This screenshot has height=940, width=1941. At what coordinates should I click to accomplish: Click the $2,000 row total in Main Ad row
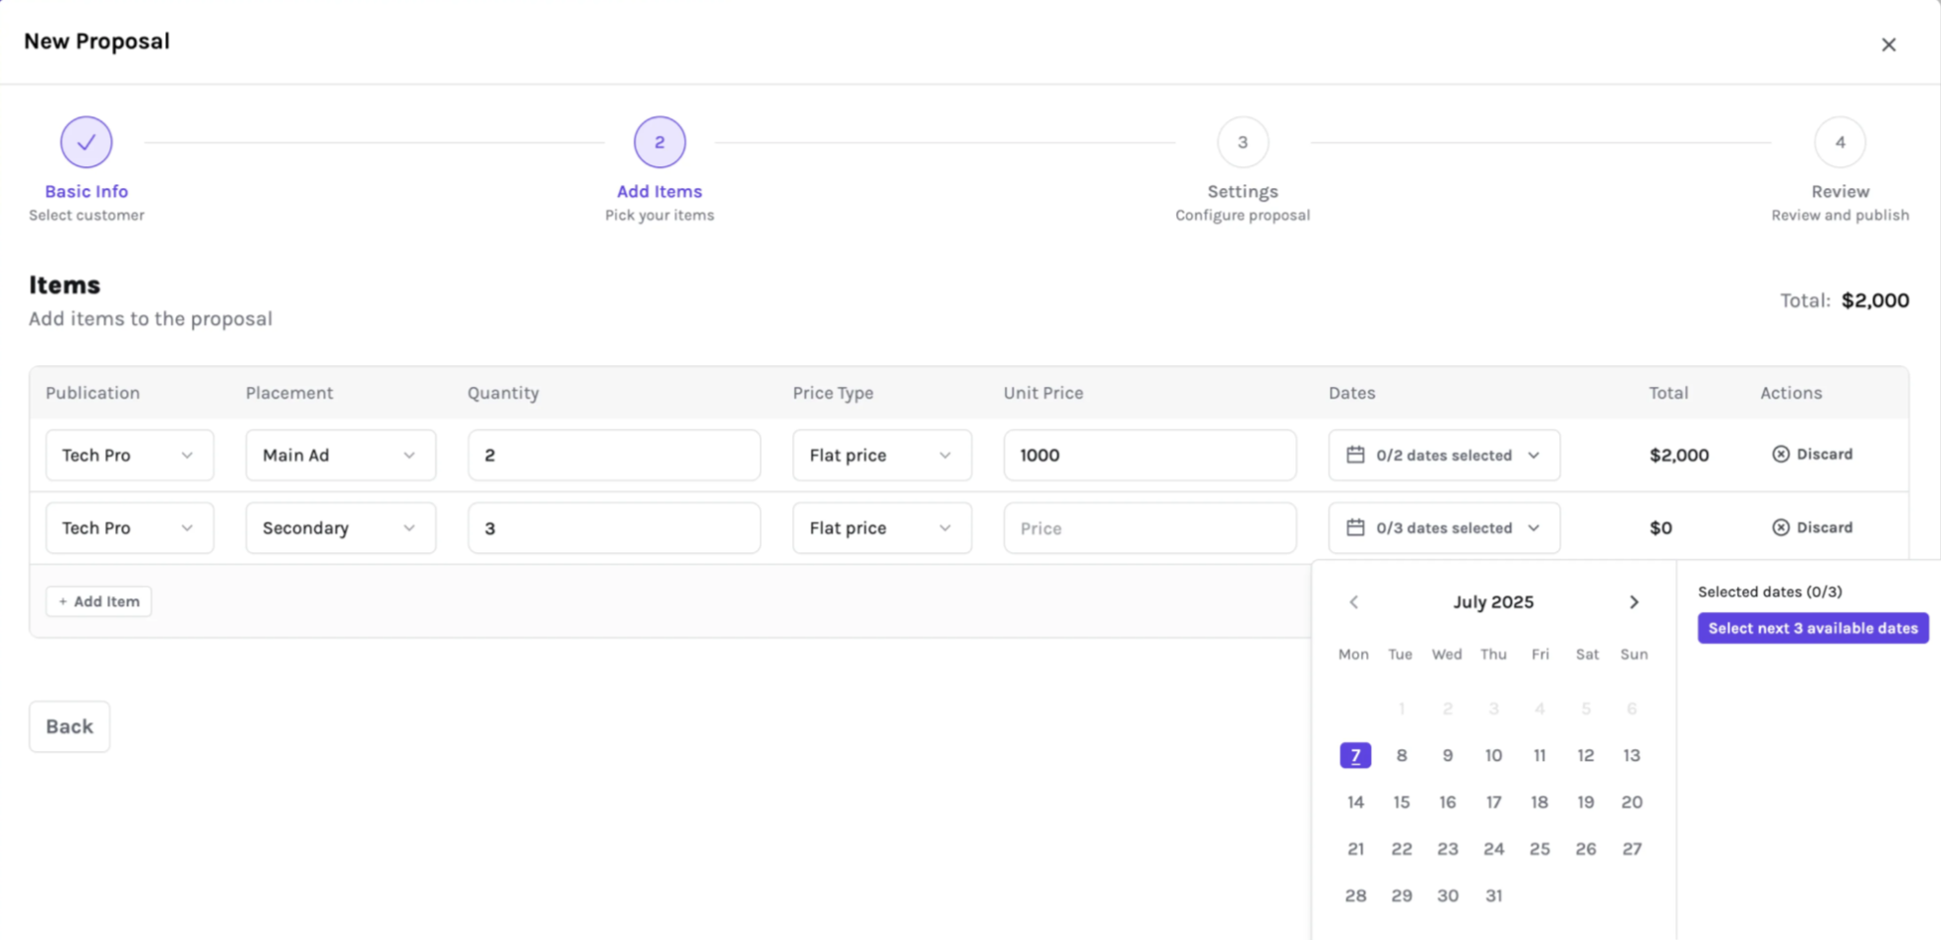(1679, 455)
